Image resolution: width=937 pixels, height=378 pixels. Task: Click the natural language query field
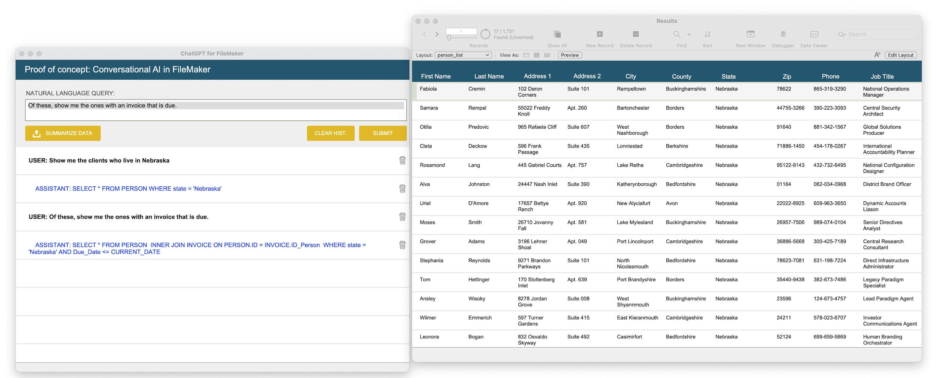(x=216, y=110)
